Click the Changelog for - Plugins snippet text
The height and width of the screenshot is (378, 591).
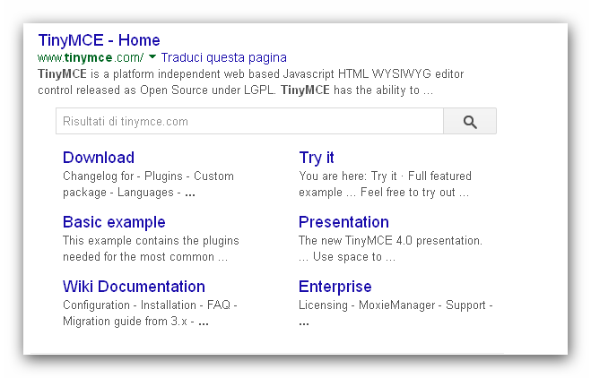[148, 185]
